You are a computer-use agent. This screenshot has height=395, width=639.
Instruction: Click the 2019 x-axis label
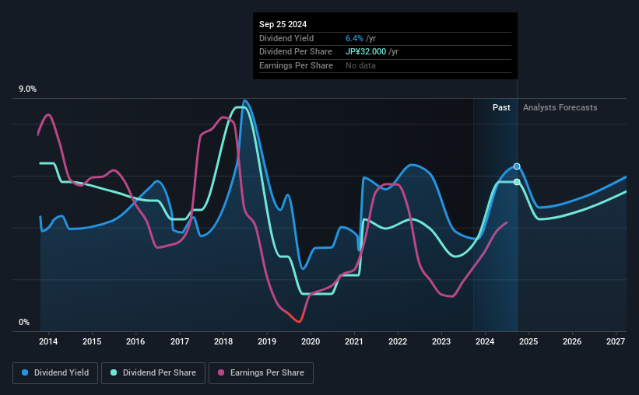pyautogui.click(x=267, y=341)
